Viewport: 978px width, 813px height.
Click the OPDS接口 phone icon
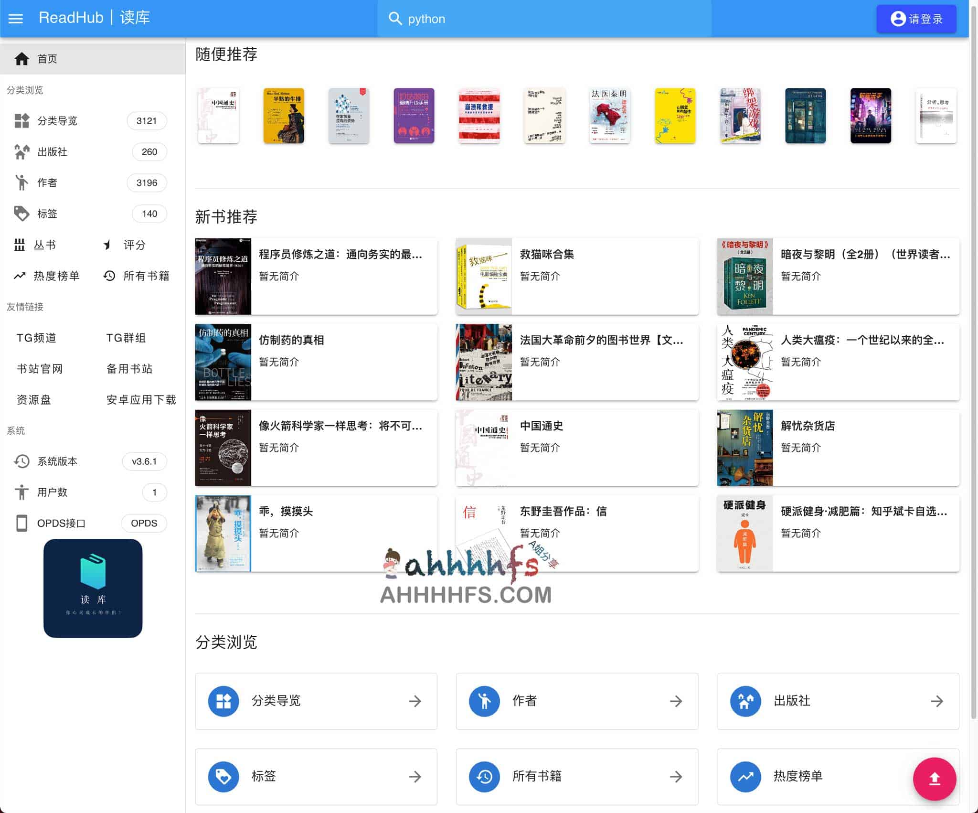tap(21, 524)
